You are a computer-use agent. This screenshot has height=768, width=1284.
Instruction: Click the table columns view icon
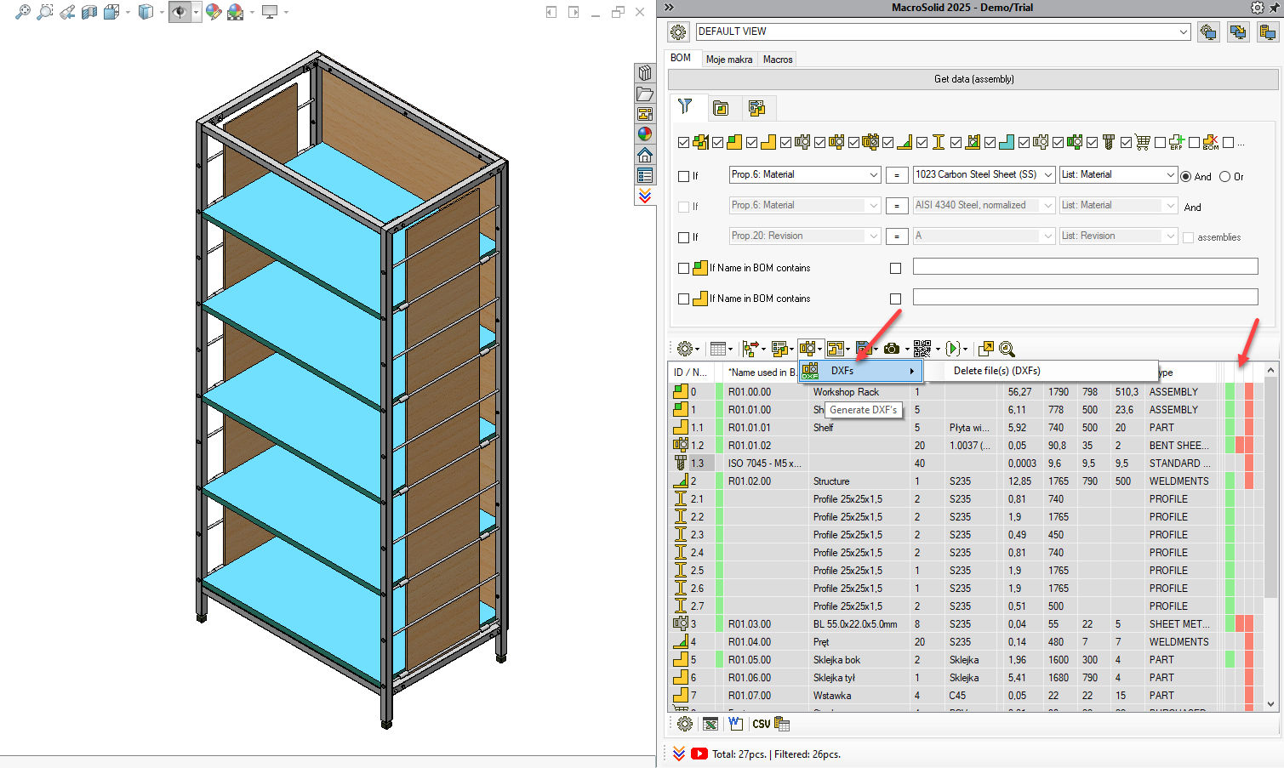tap(718, 349)
